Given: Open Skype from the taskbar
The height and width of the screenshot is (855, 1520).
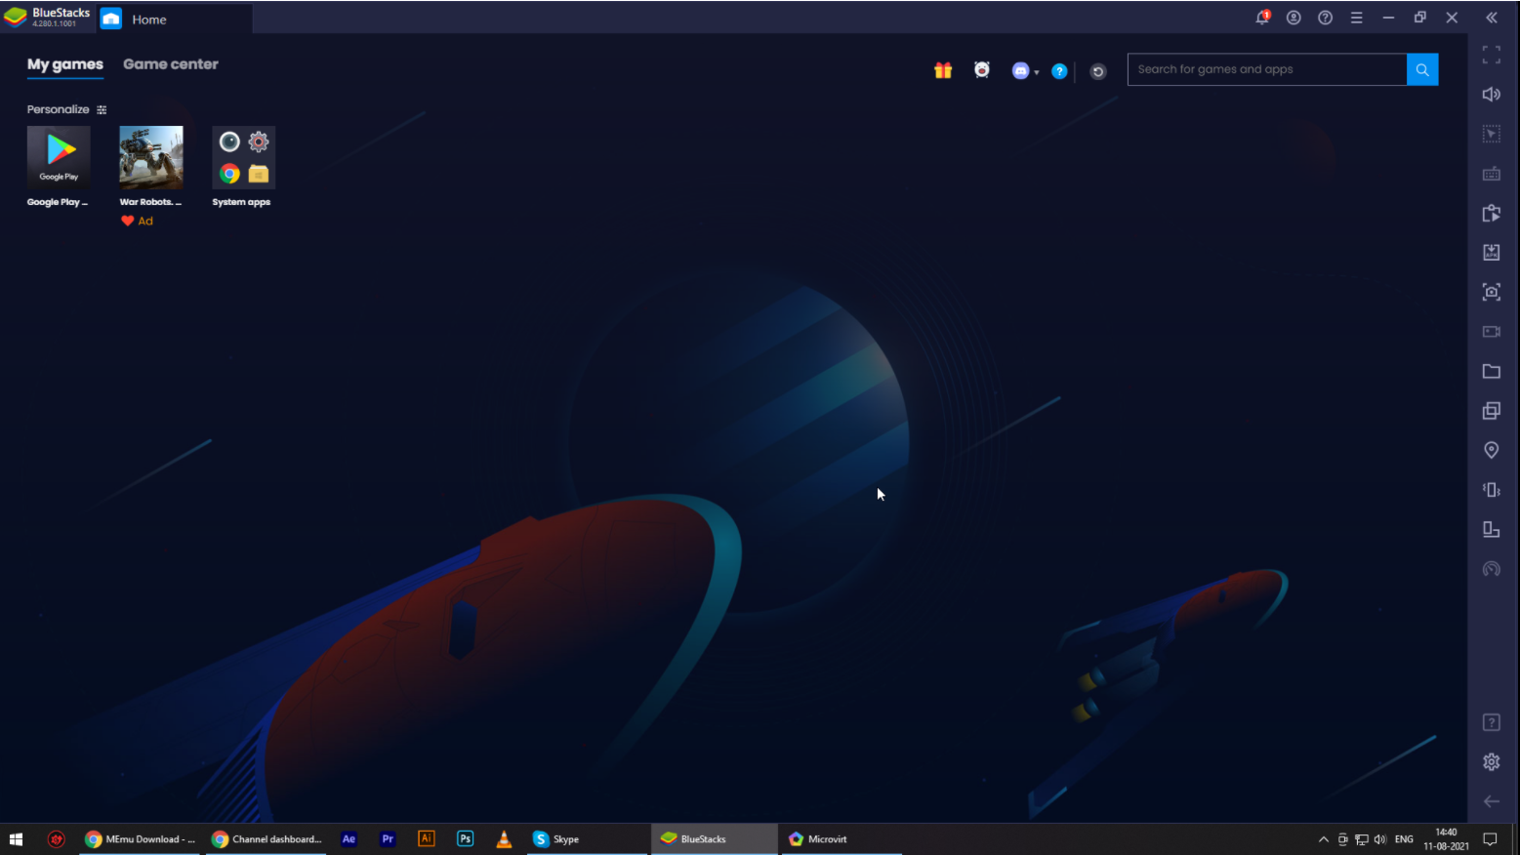Looking at the screenshot, I should pos(587,839).
